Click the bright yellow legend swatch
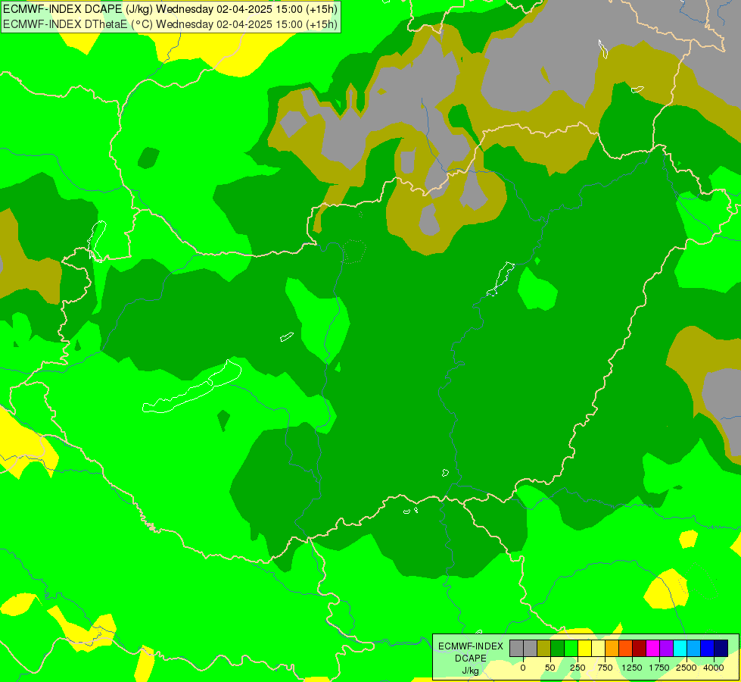The width and height of the screenshot is (741, 682). click(x=584, y=648)
